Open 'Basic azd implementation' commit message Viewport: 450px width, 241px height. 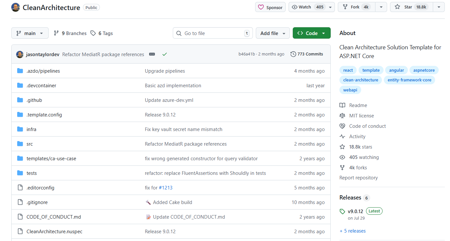(x=173, y=85)
